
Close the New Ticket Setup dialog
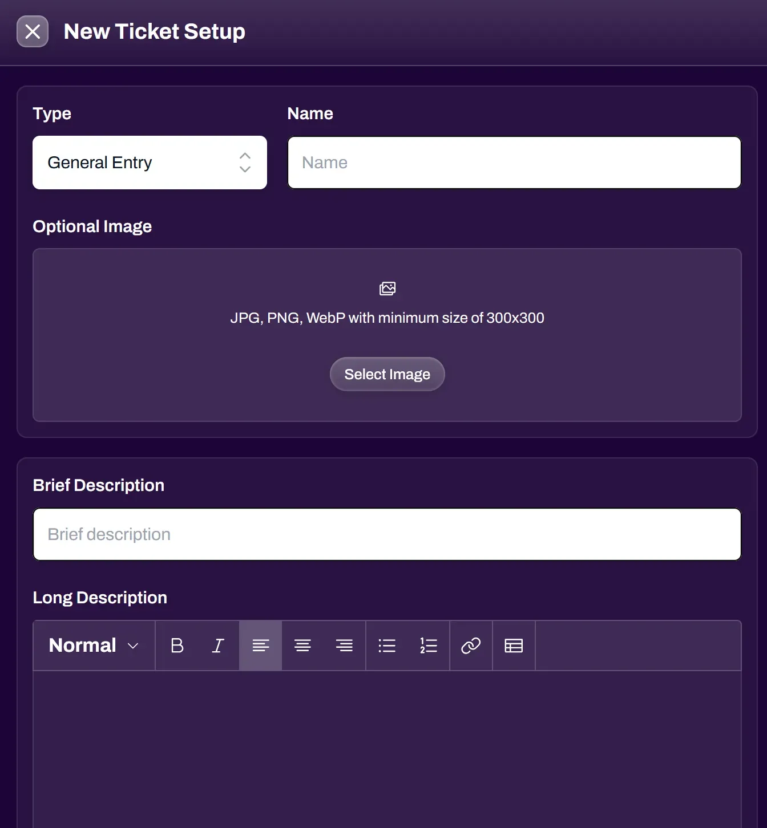coord(33,31)
